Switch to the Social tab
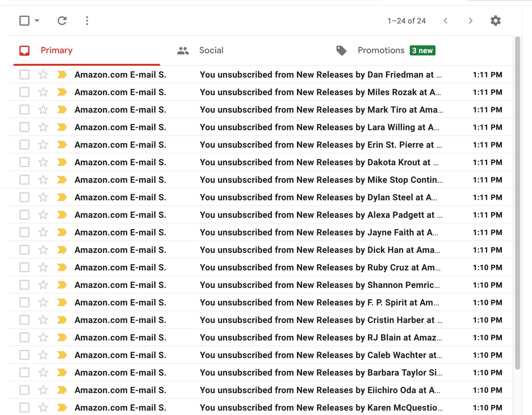 pyautogui.click(x=211, y=50)
